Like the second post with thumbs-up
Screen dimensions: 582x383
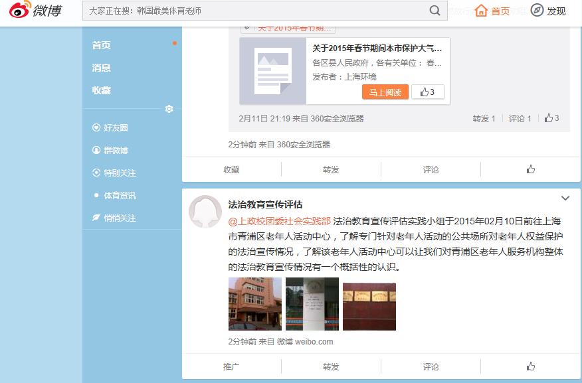(530, 366)
